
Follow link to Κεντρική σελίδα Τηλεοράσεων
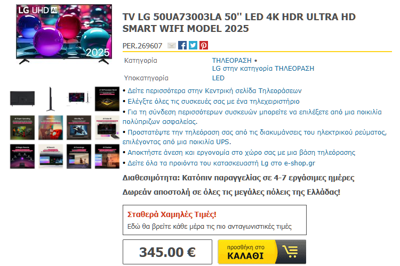(x=214, y=91)
